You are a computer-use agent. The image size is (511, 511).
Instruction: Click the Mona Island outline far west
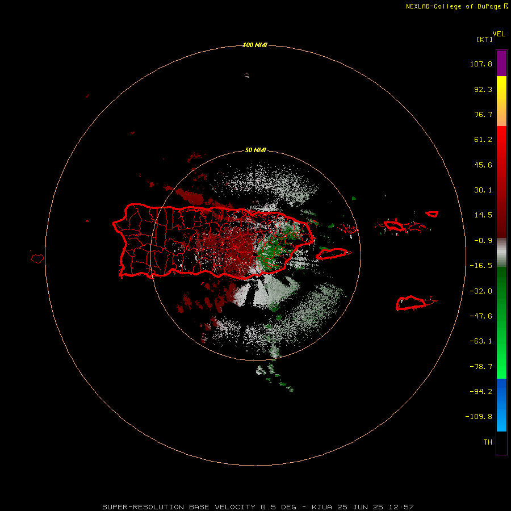(37, 259)
